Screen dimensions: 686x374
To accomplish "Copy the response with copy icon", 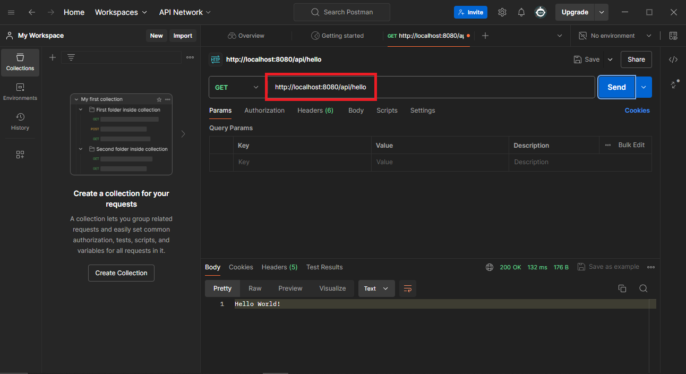I will pos(622,288).
